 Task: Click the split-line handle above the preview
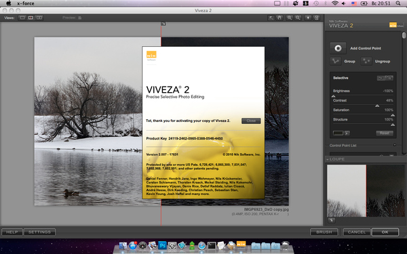(x=163, y=24)
